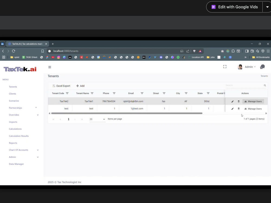Filter the State column

[x=208, y=93]
